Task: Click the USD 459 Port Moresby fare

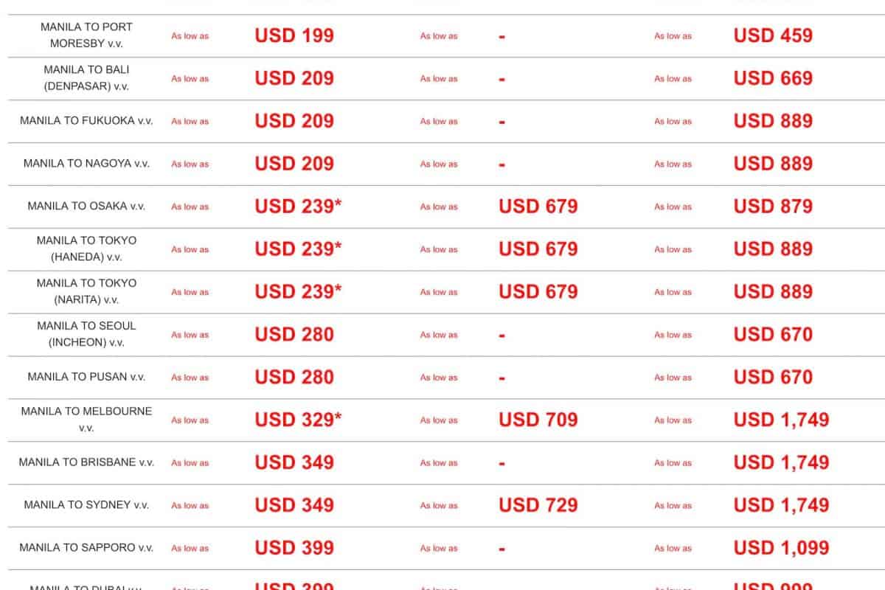Action: coord(773,35)
